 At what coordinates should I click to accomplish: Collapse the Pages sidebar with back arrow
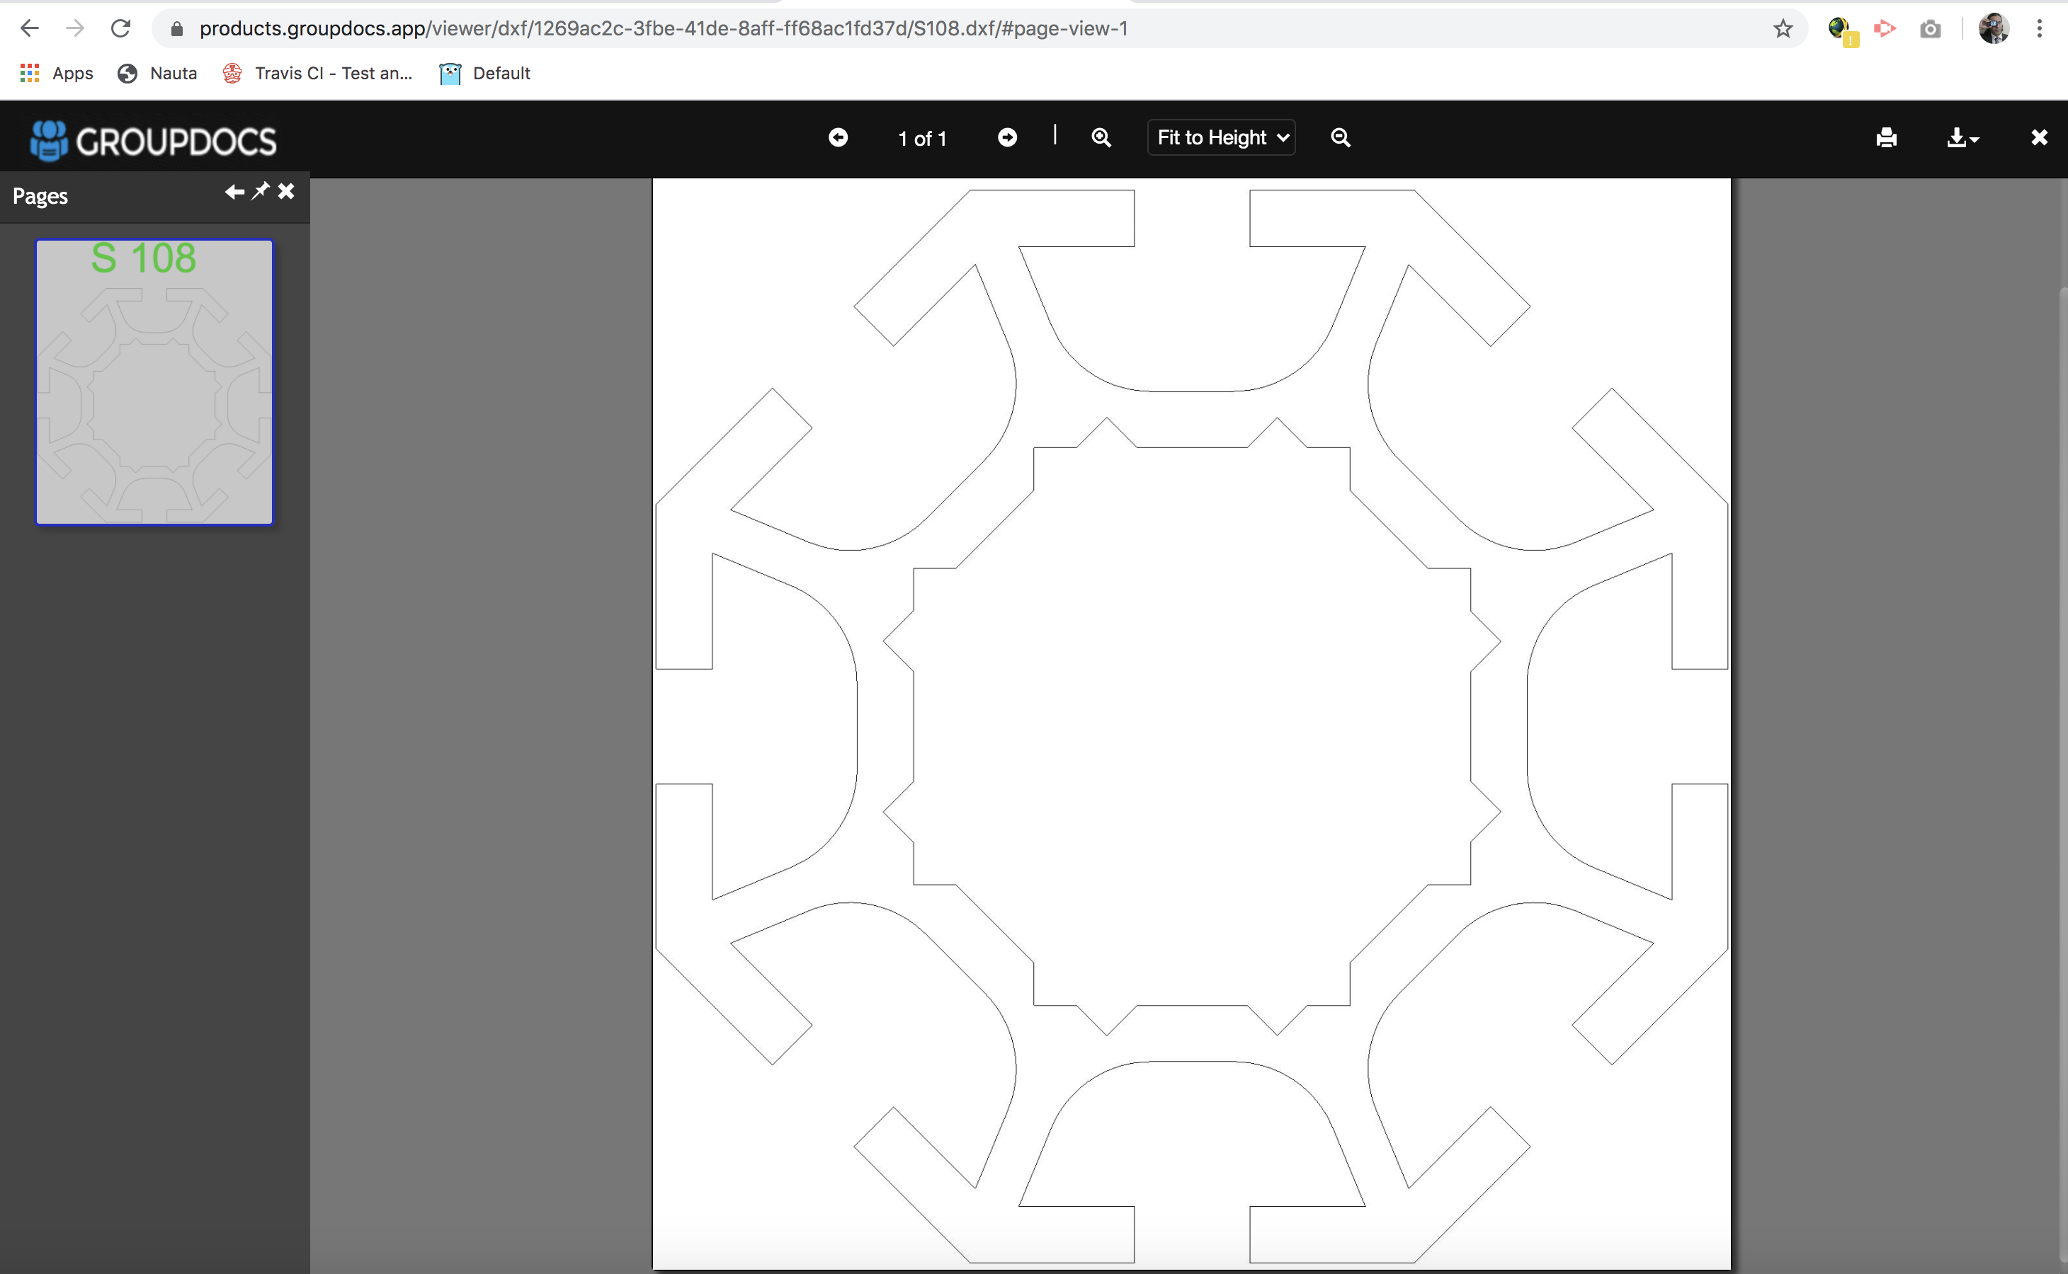[x=234, y=191]
